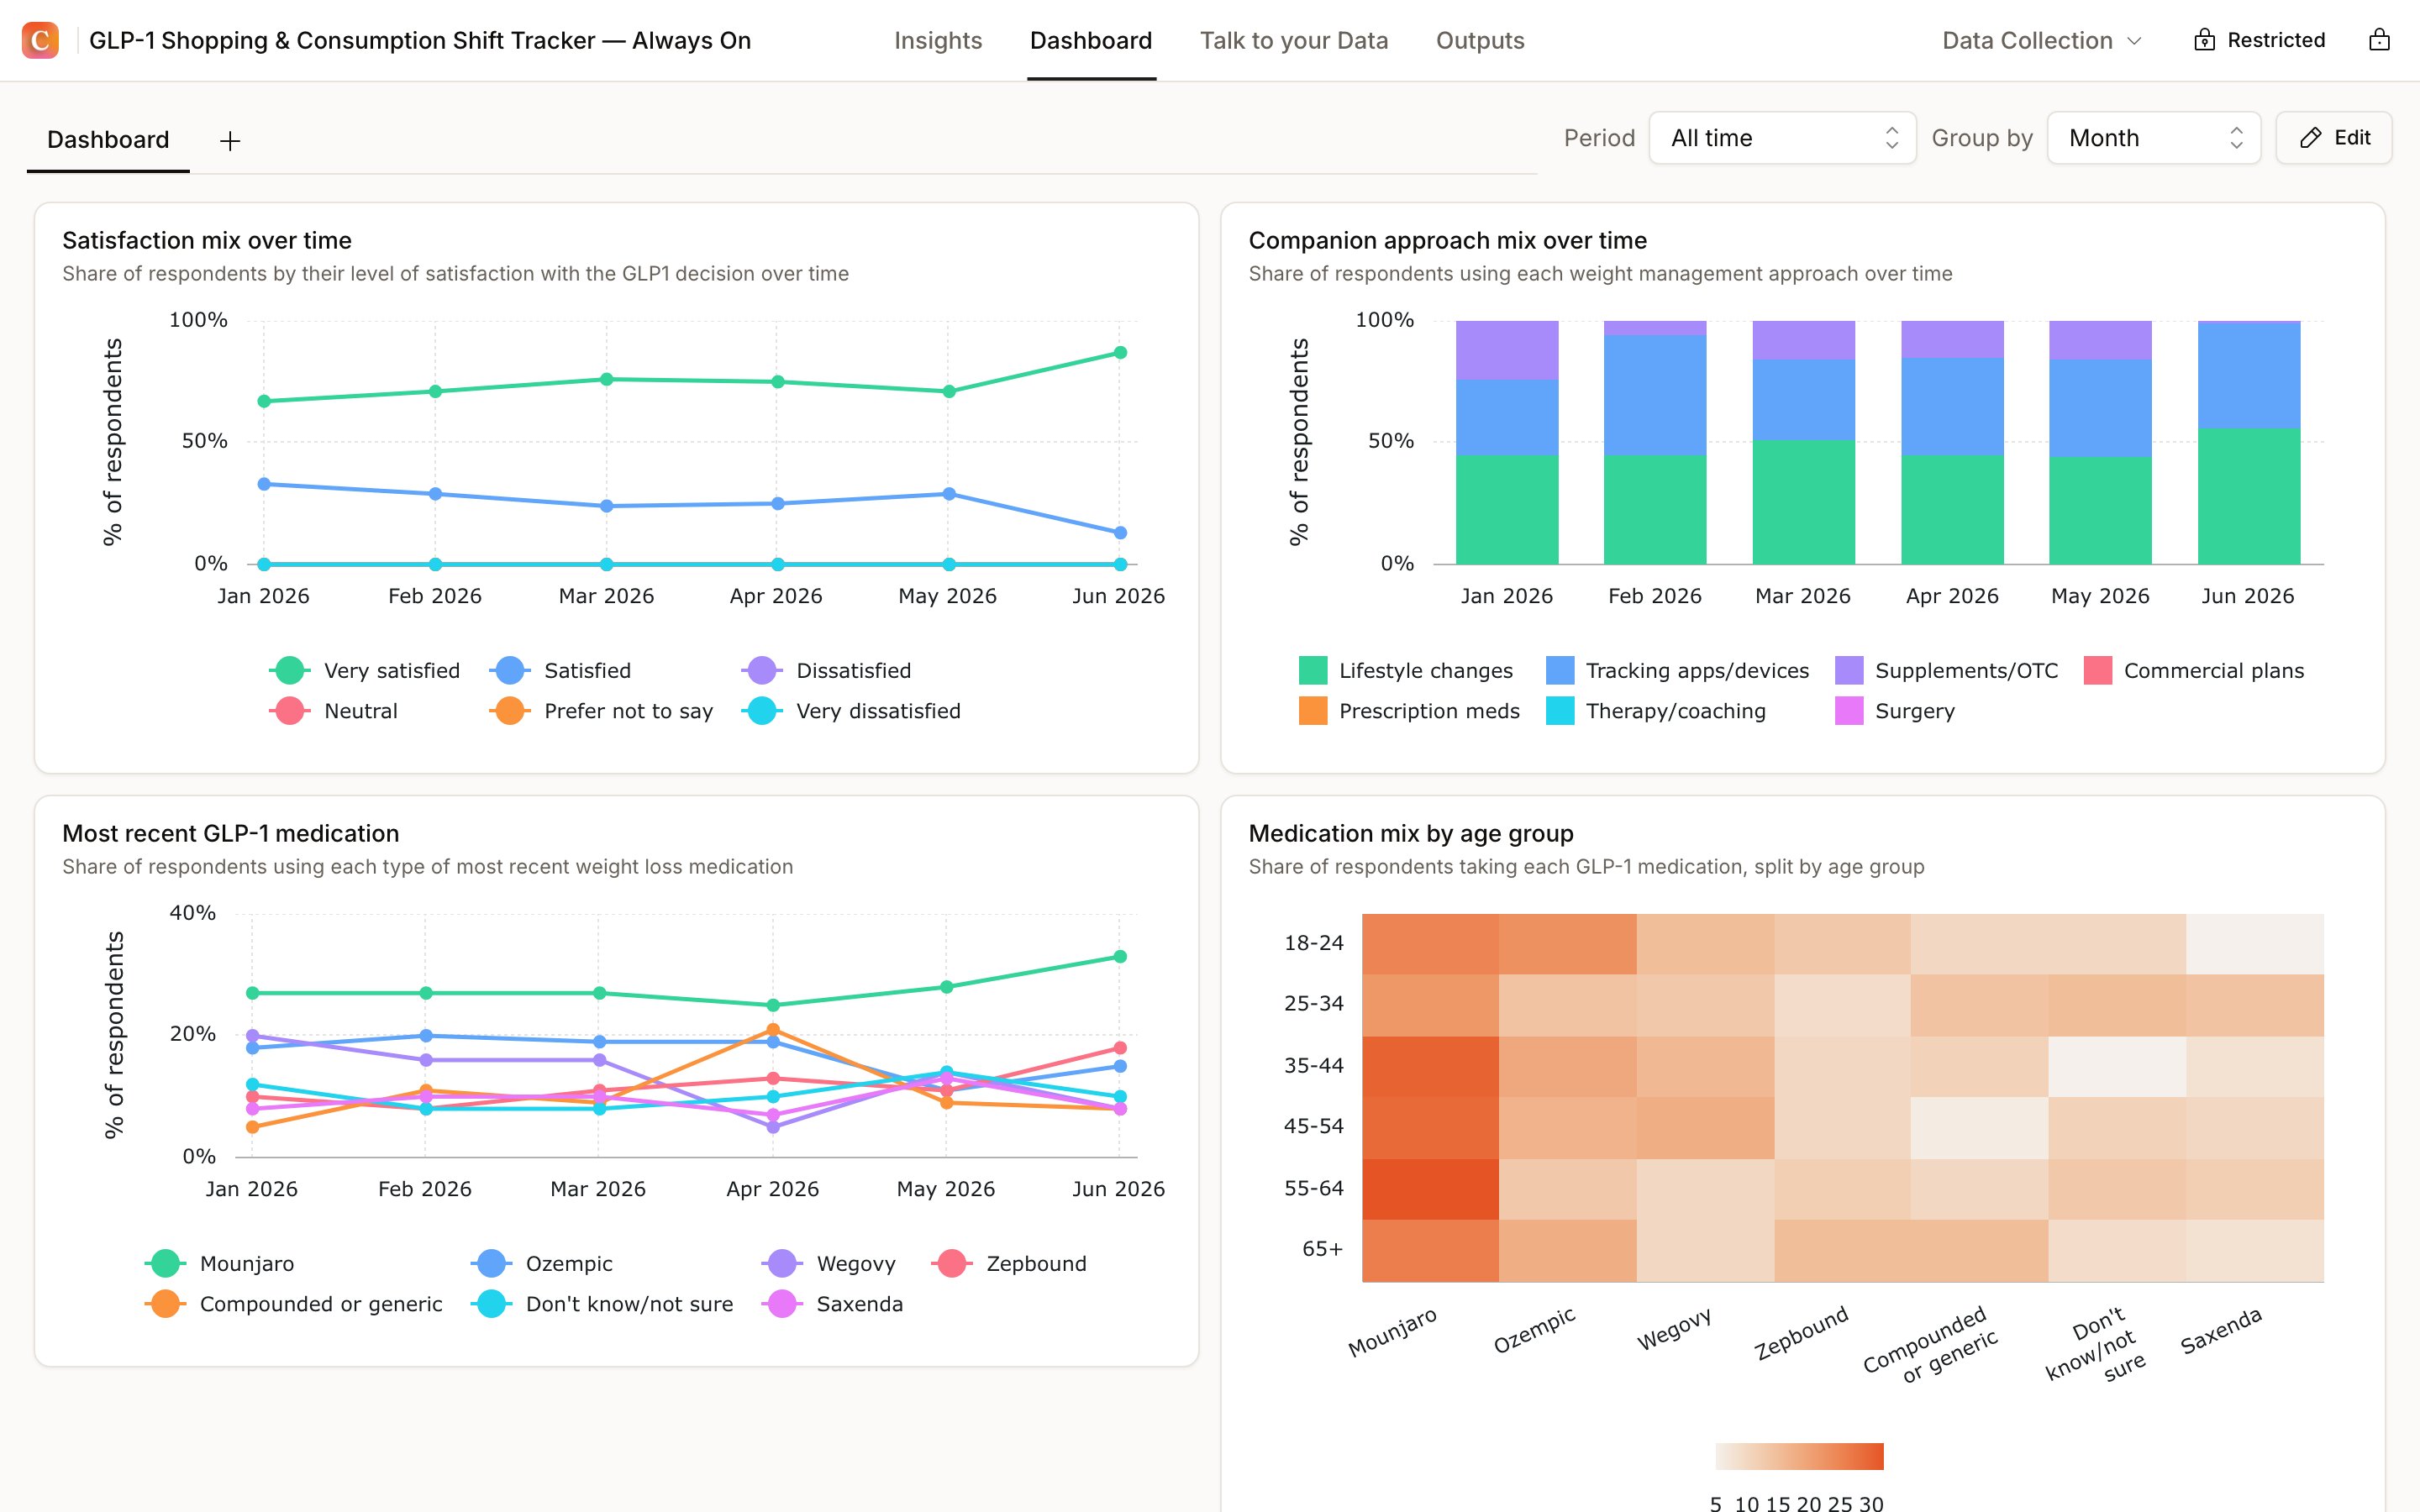The image size is (2420, 1512).
Task: Click Ozempic 18-24 heatmap cell
Action: (1567, 943)
